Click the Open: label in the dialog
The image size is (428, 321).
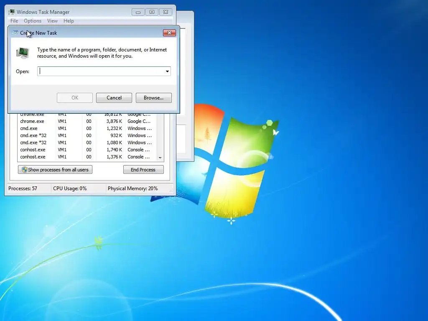point(23,71)
